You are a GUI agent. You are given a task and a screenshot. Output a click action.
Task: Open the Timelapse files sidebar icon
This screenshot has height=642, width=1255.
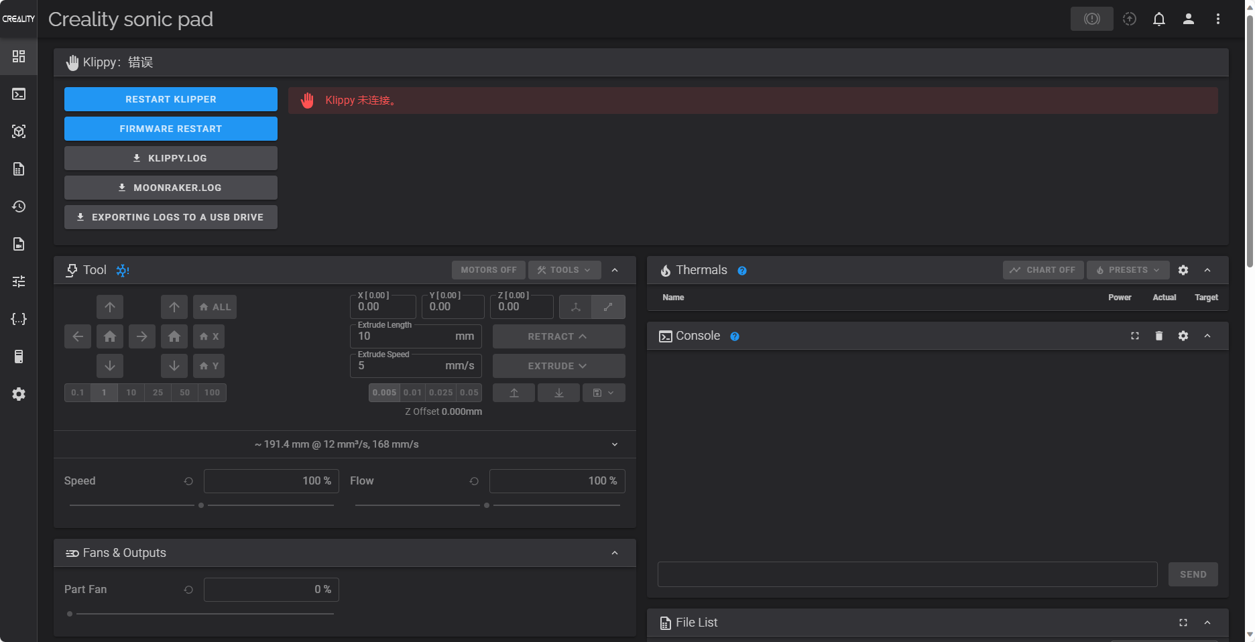[x=19, y=244]
